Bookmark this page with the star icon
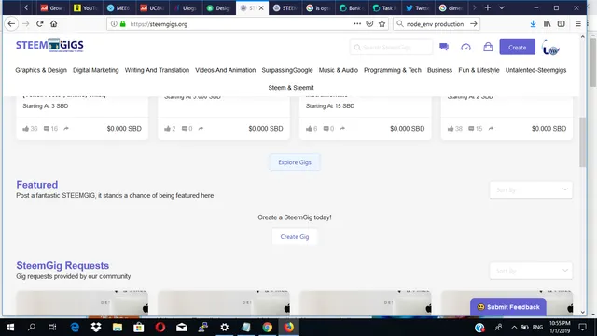Screen dimensions: 597x336 pos(382,23)
